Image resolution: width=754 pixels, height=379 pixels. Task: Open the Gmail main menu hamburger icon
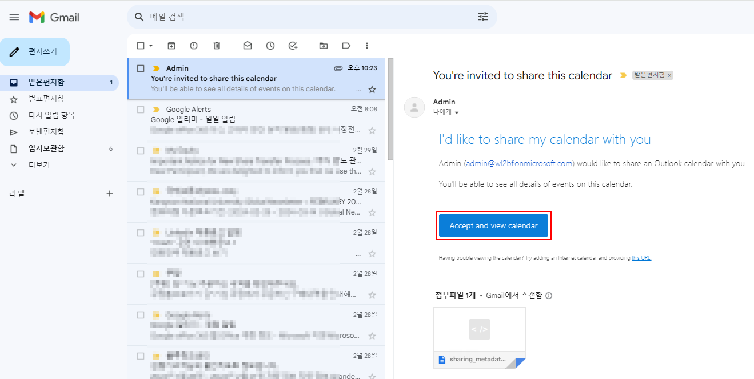click(14, 17)
